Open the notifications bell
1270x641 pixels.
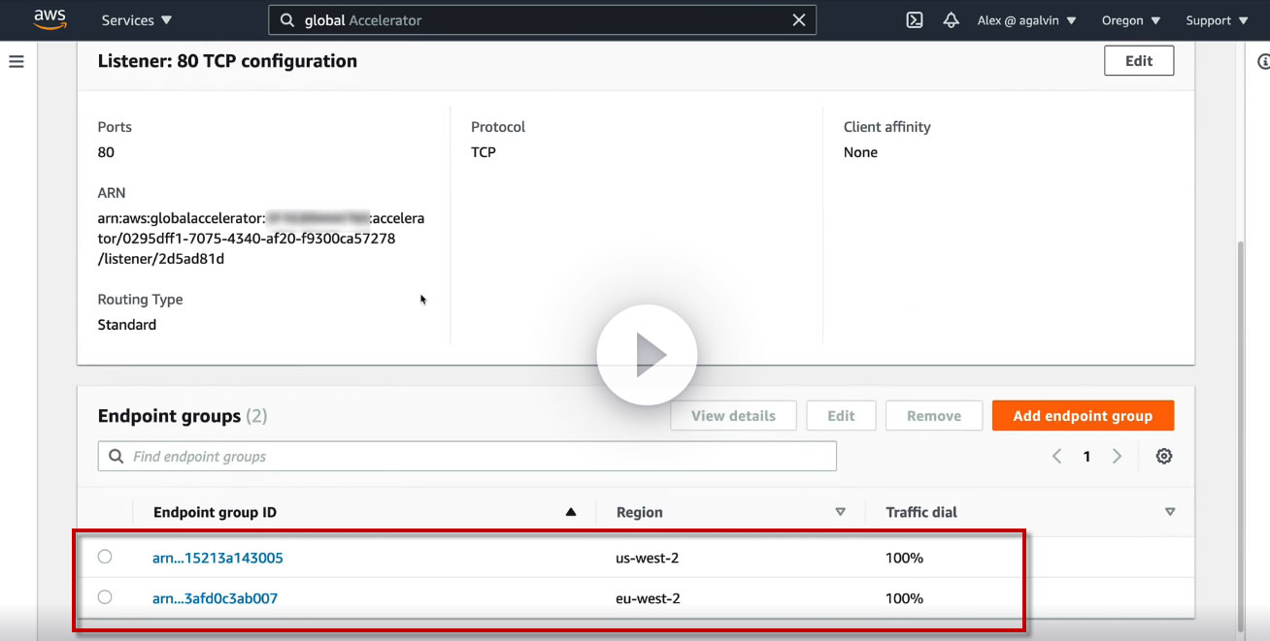coord(952,20)
